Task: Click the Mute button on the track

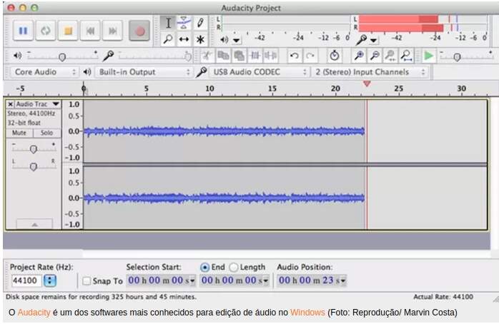Action: click(x=19, y=133)
